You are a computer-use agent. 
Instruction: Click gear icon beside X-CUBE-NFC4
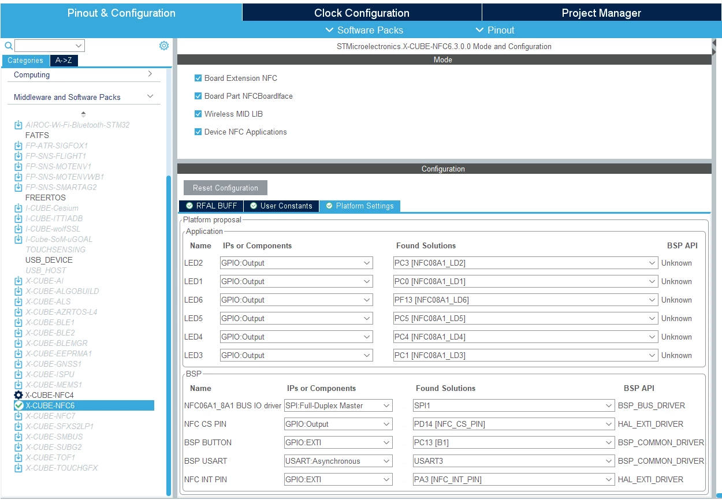click(x=18, y=395)
